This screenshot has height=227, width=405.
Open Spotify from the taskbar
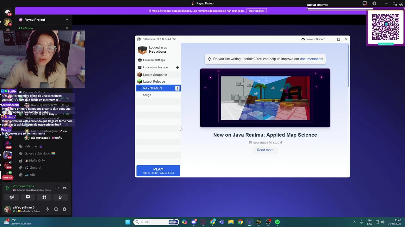(277, 222)
